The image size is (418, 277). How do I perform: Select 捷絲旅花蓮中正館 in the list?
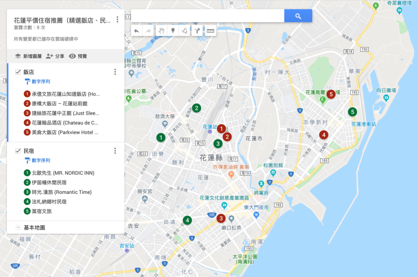coord(61,113)
